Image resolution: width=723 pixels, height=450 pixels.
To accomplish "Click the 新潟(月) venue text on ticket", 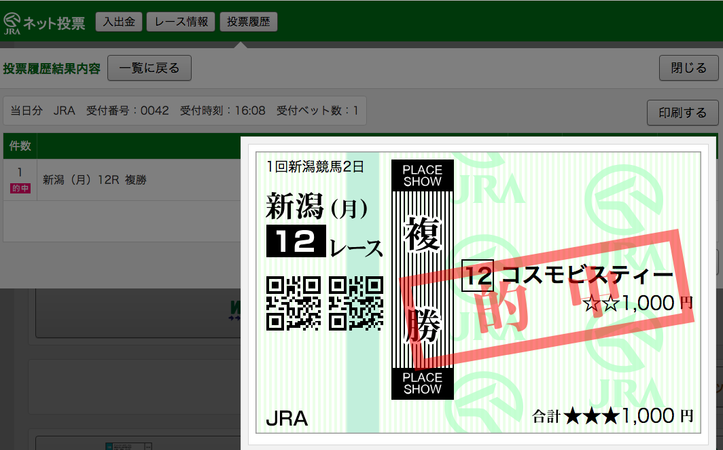I will 317,207.
